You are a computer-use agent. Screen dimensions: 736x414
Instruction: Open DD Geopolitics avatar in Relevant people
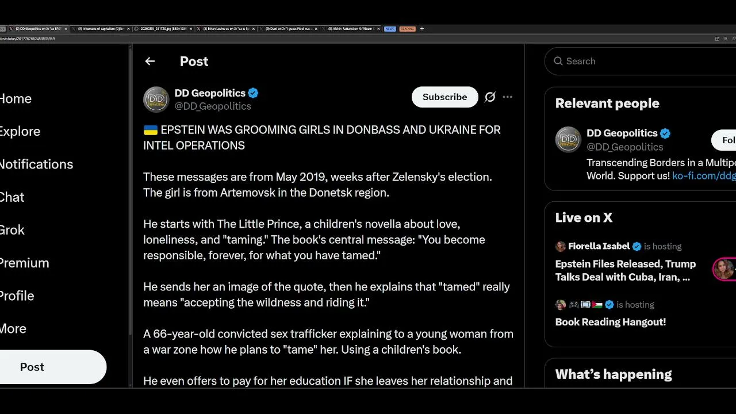pyautogui.click(x=568, y=140)
